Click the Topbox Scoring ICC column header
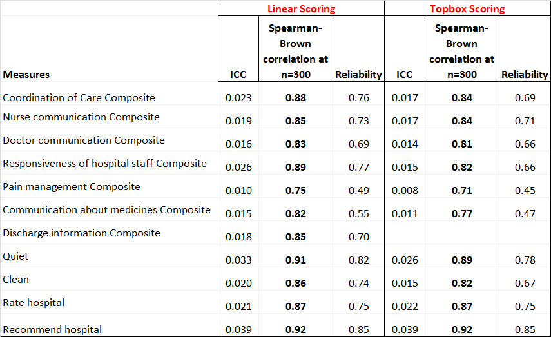This screenshot has height=337, width=551. click(x=404, y=75)
